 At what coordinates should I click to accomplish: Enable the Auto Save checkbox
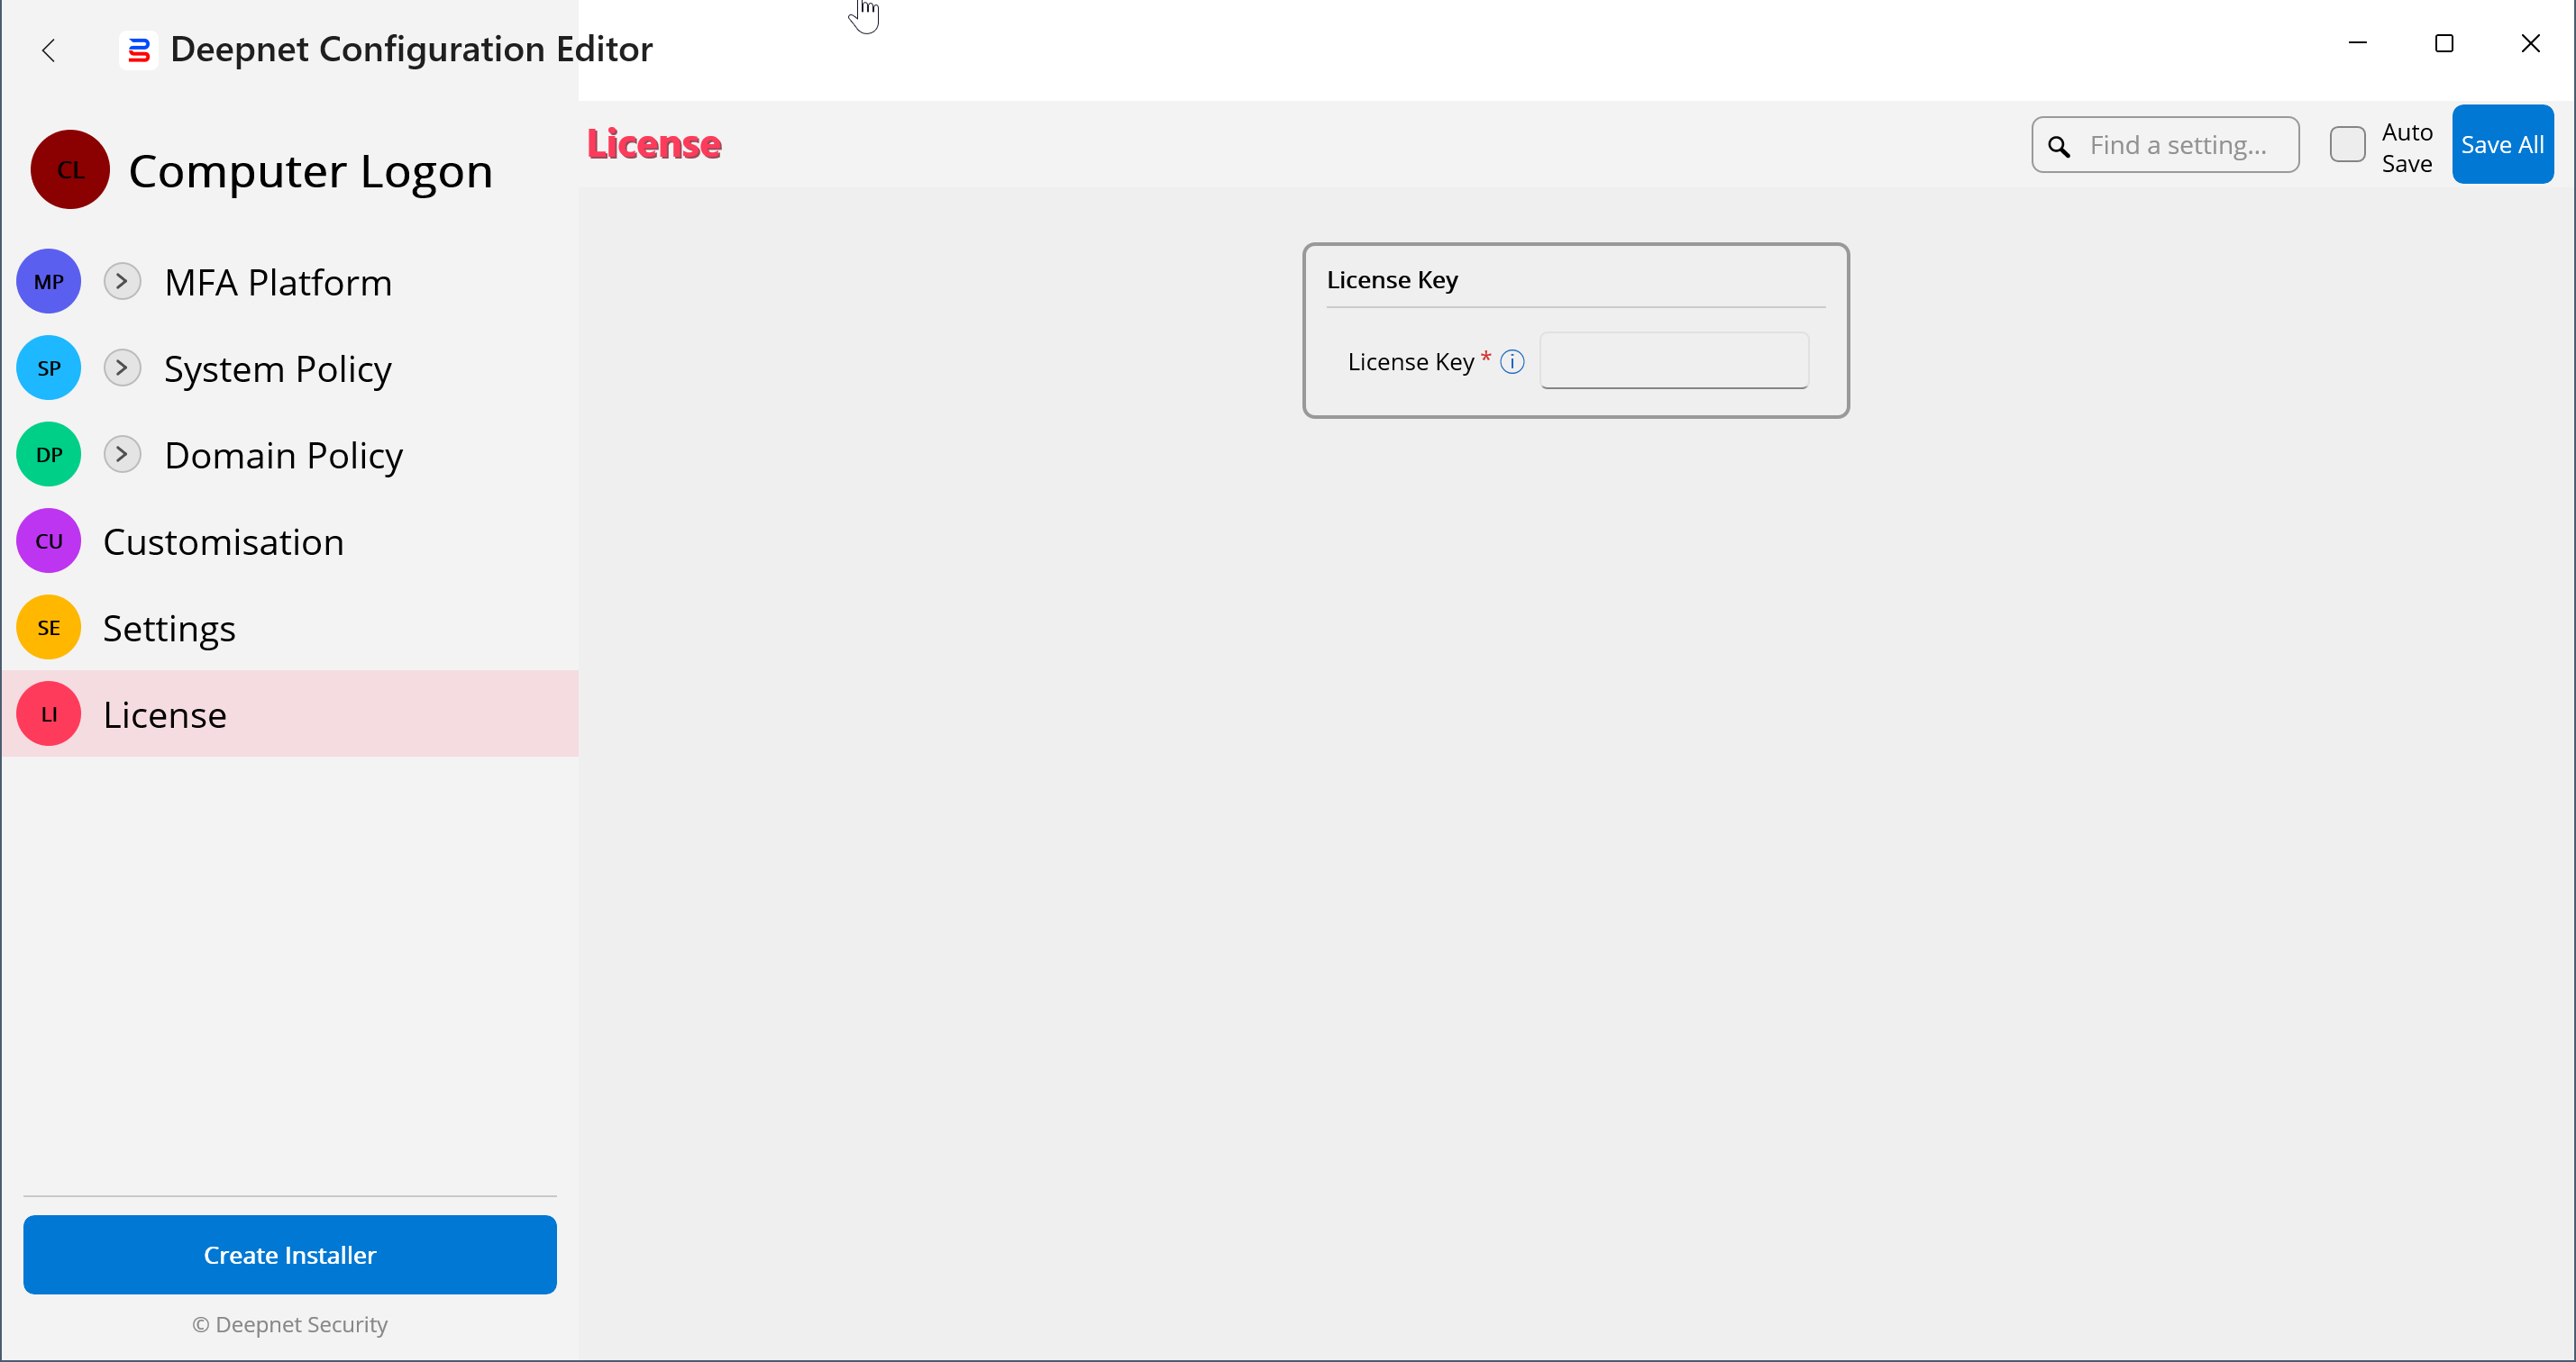2347,145
